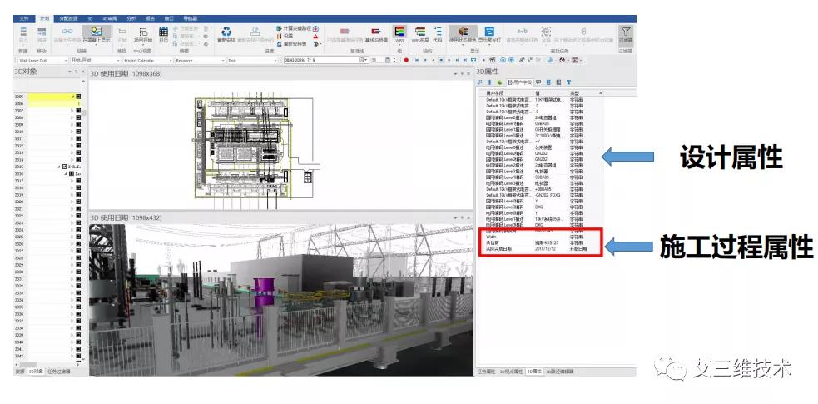818x404 pixels.
Task: Switch to the 任务过滤器 bottom tab
Action: (59, 372)
